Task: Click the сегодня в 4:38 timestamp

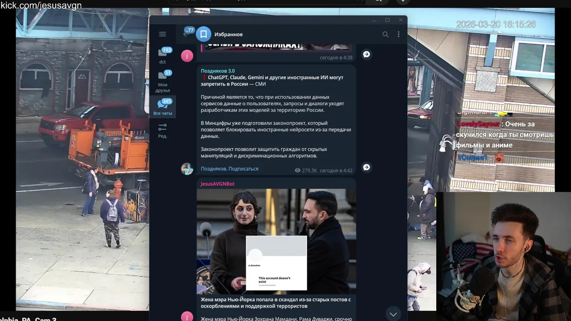Action: pos(336,58)
